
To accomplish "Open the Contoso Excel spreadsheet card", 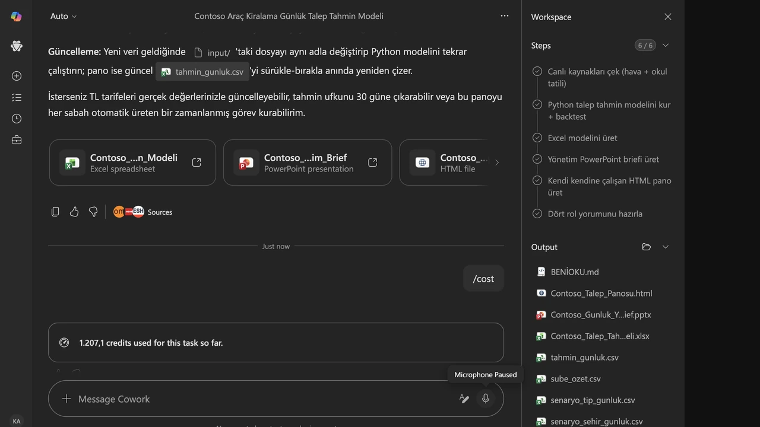I will [132, 162].
